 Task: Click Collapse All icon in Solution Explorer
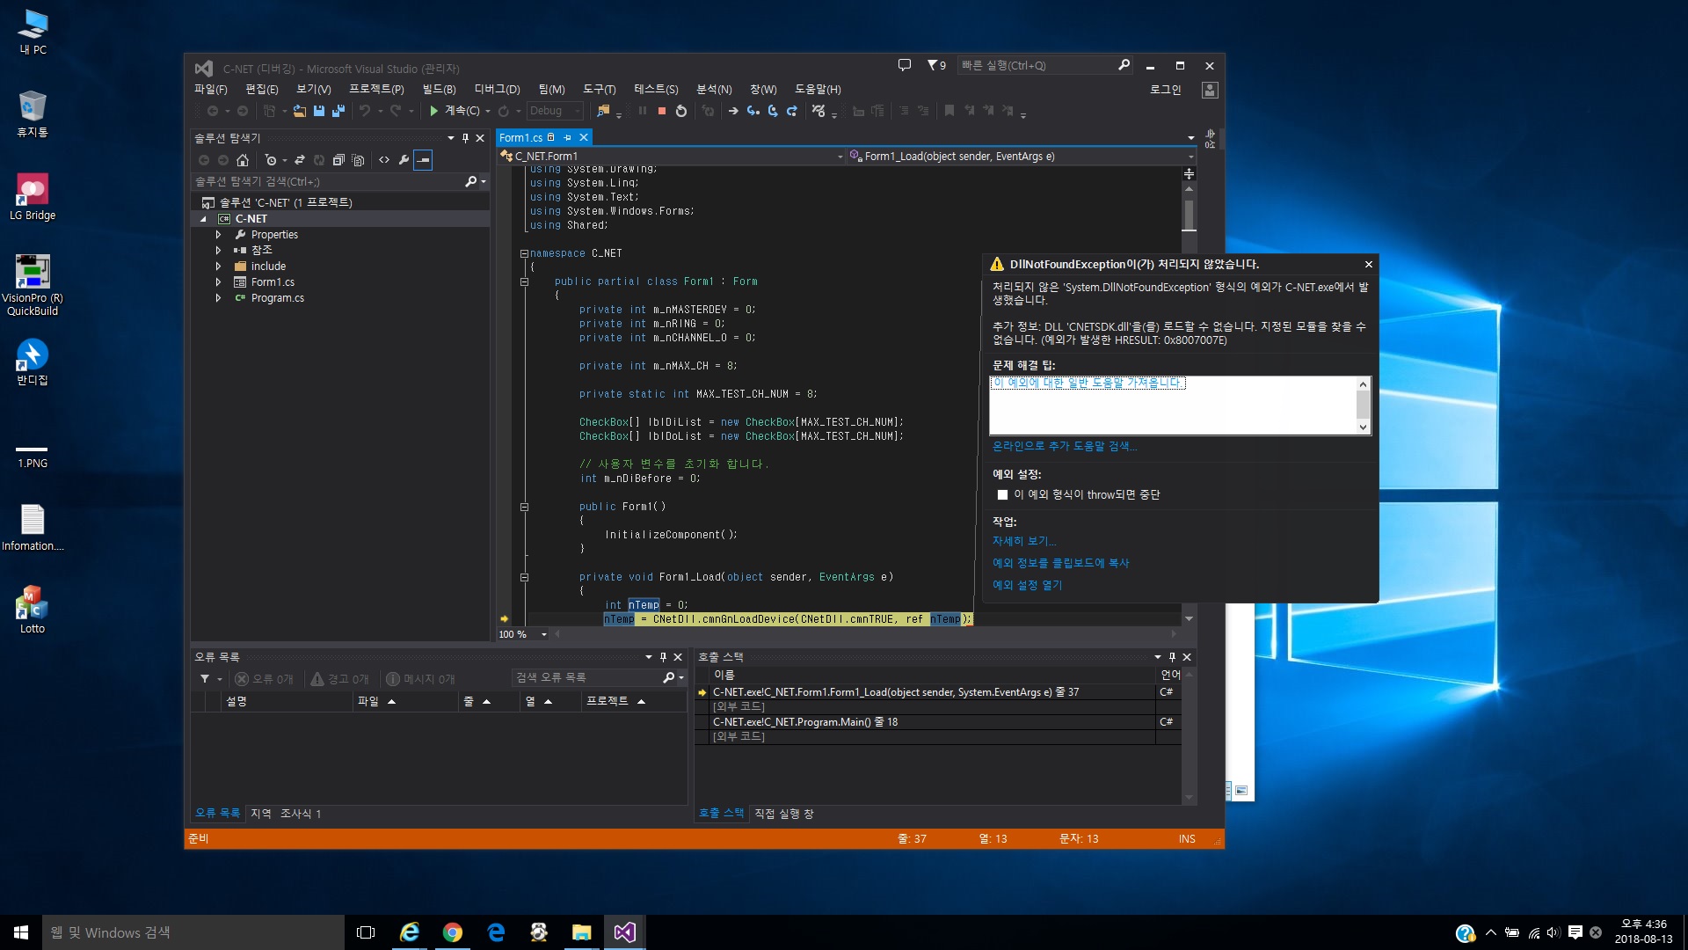click(x=338, y=160)
